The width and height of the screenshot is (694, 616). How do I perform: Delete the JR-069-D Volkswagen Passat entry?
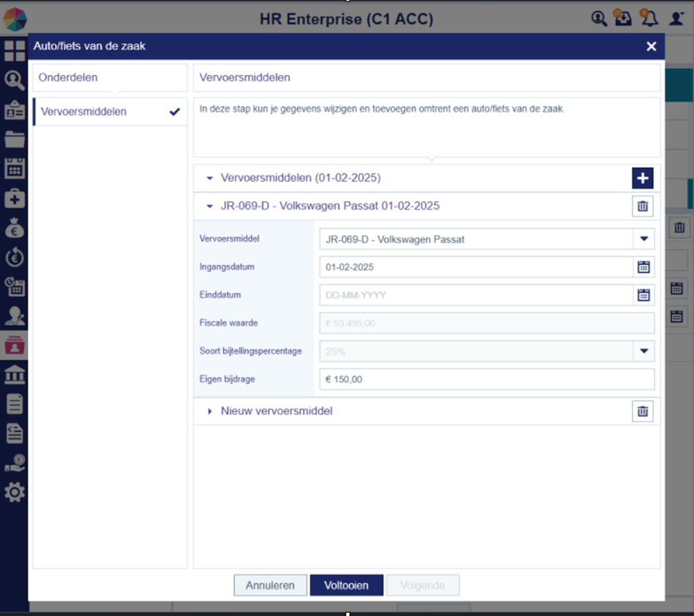(643, 206)
